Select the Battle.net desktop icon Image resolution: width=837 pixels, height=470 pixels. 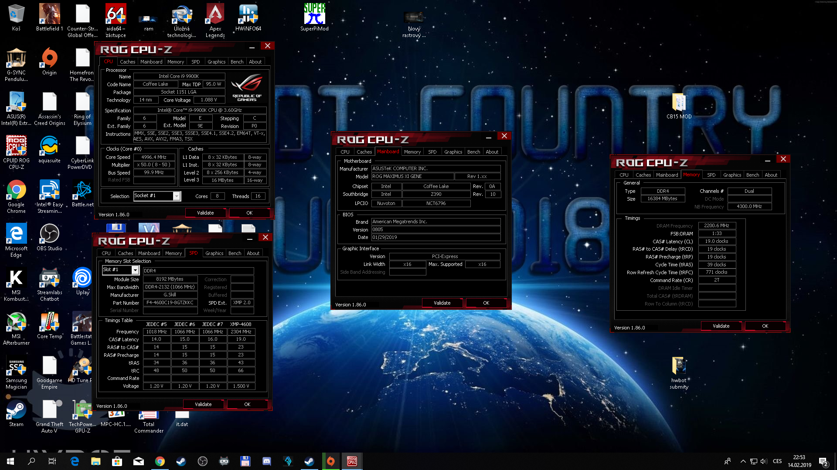82,193
